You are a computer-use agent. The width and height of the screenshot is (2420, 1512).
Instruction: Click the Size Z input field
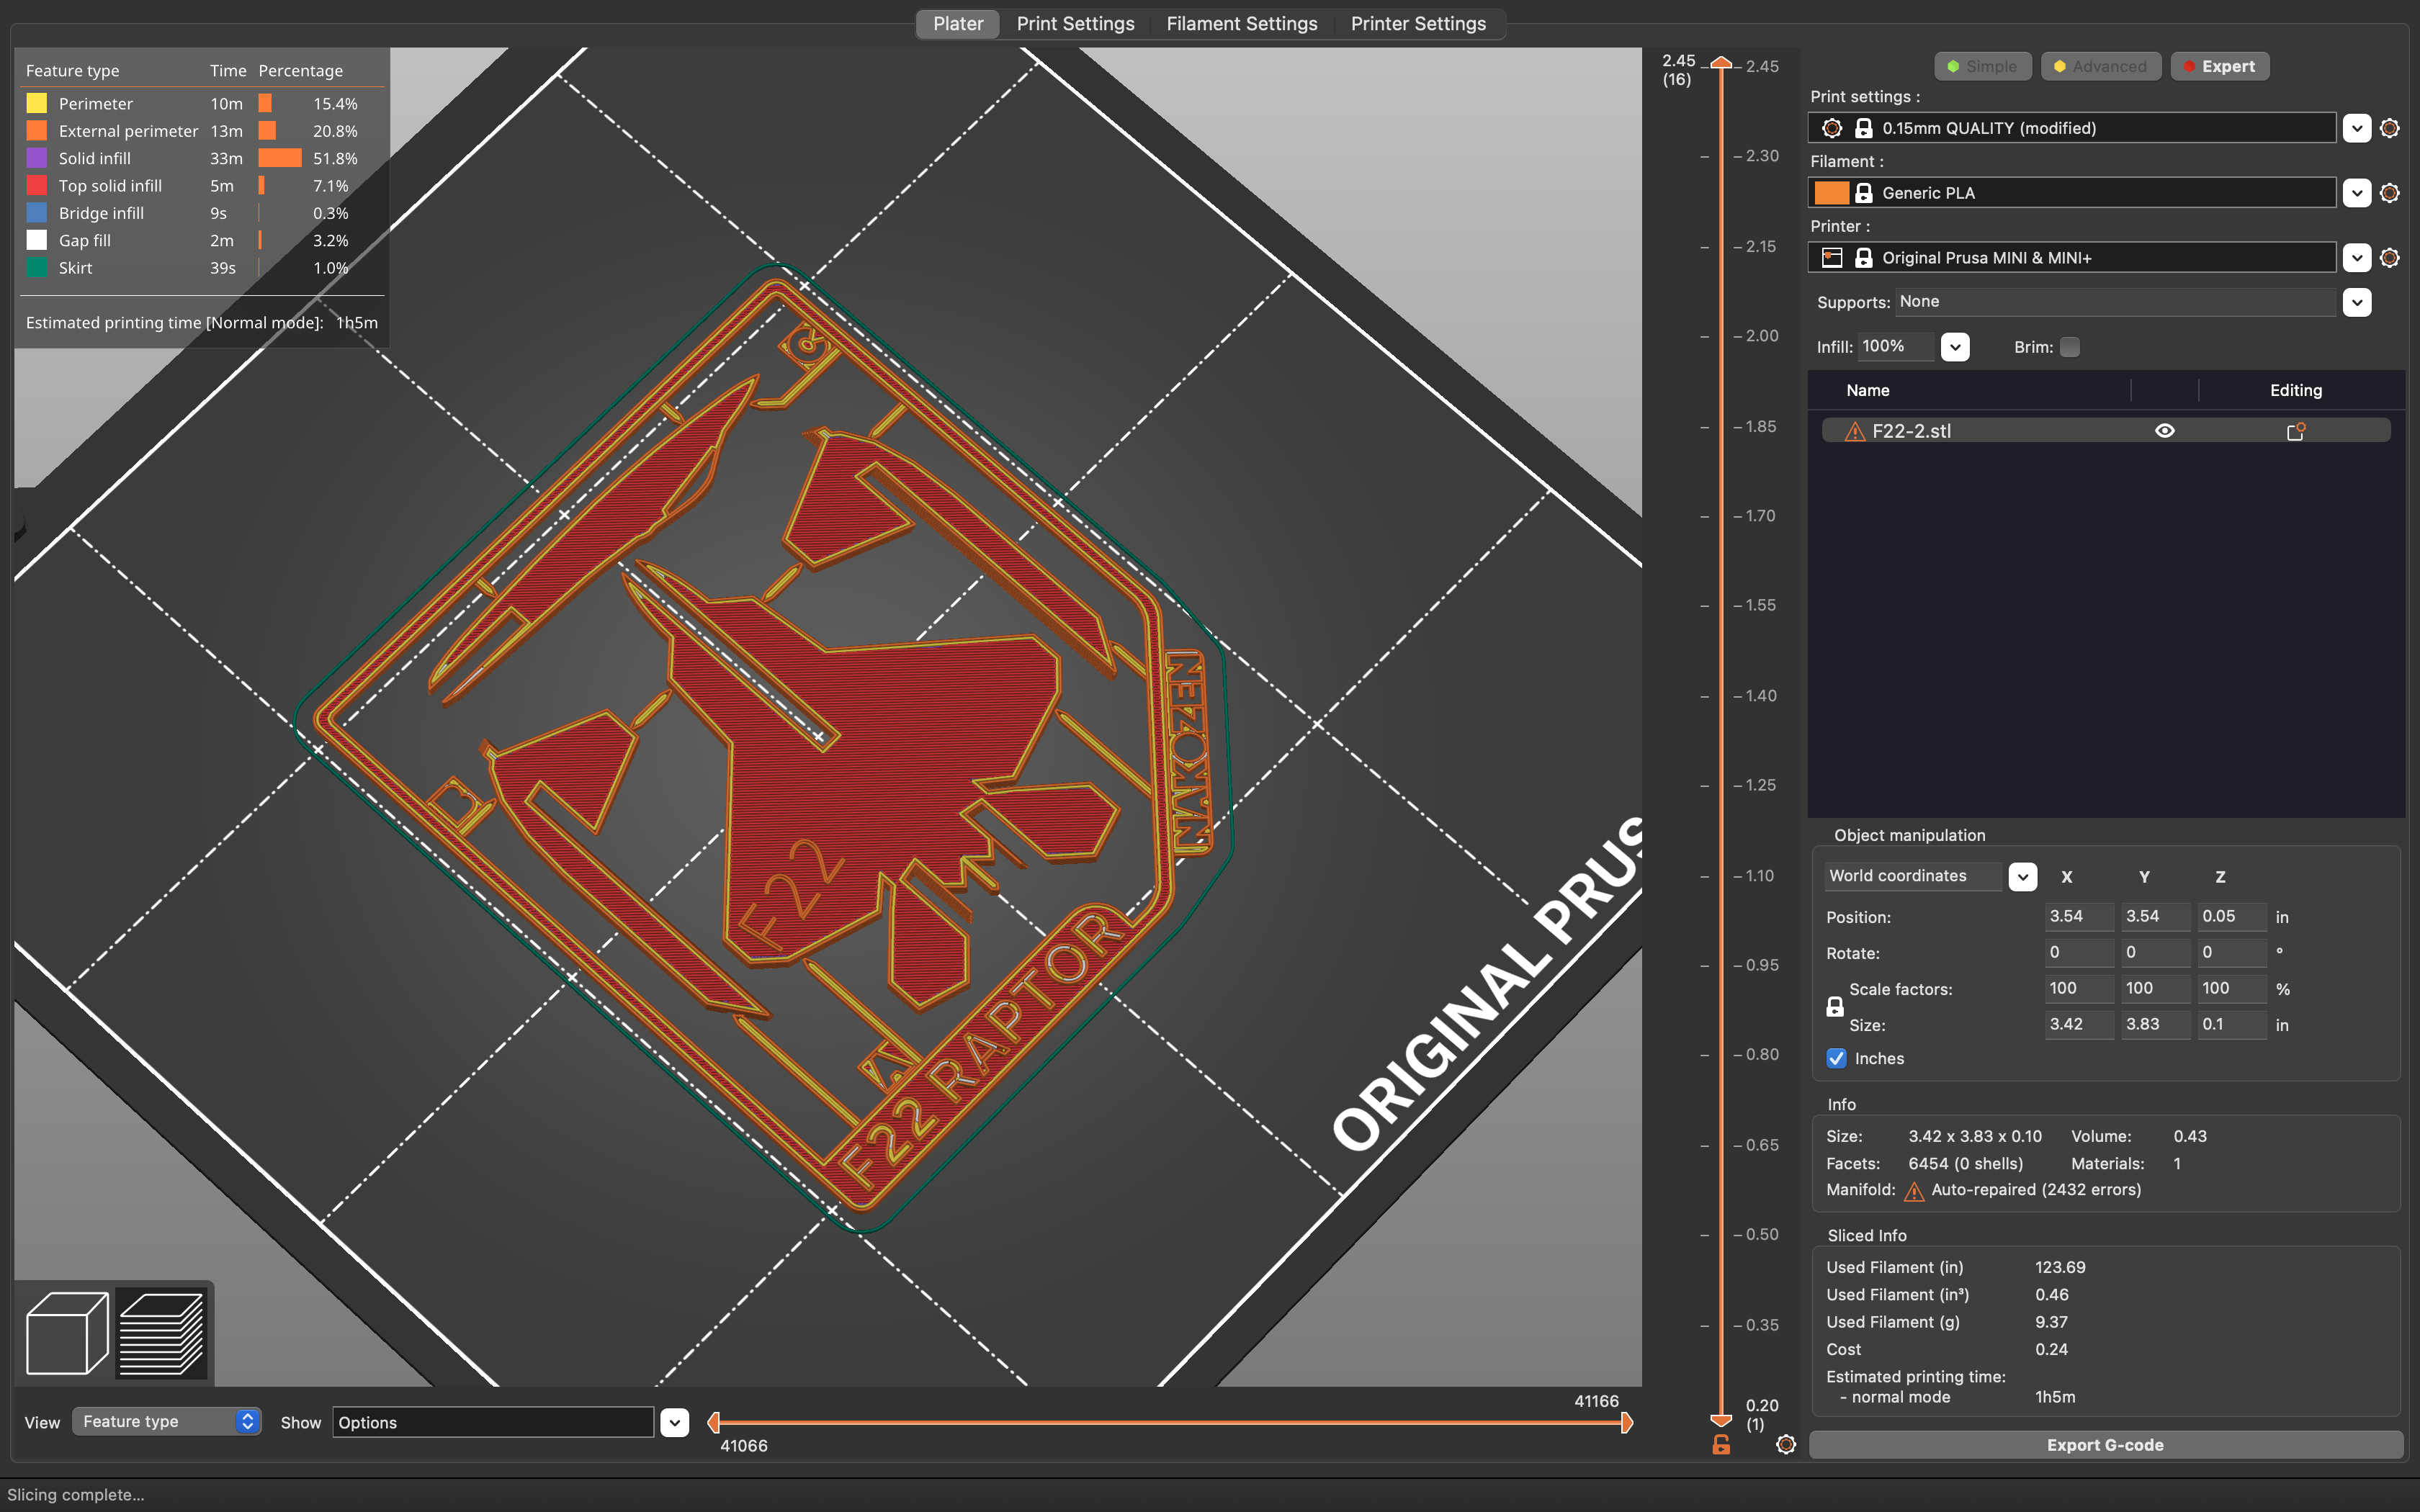(x=2231, y=1024)
